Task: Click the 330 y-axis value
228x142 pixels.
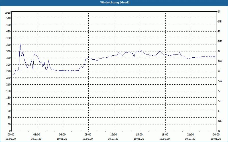Action: tap(9, 58)
